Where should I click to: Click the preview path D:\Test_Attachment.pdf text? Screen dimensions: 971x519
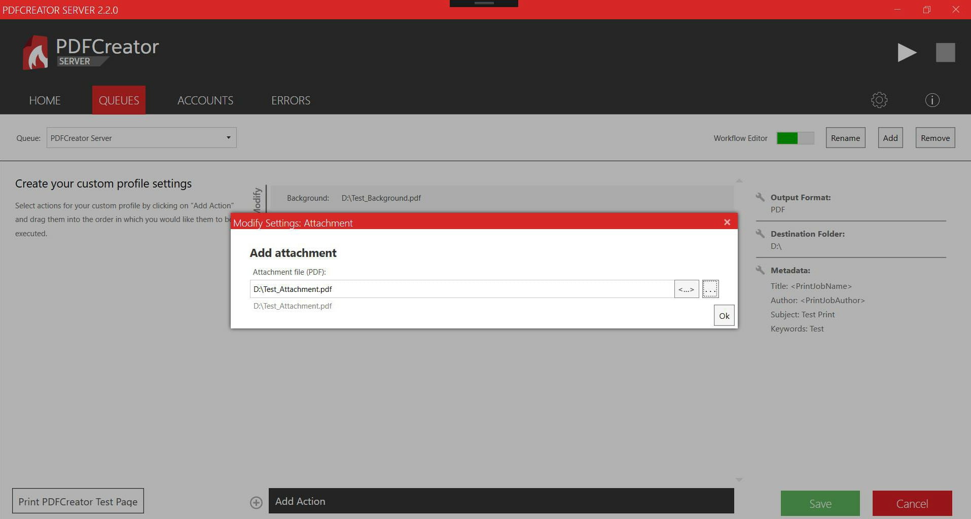(x=293, y=306)
